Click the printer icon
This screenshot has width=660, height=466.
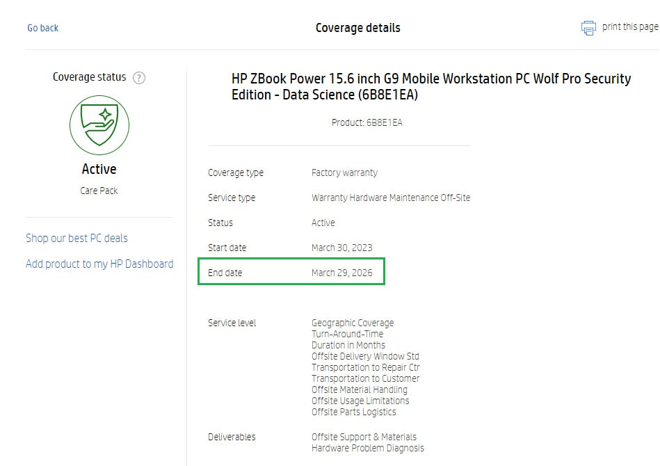point(588,28)
